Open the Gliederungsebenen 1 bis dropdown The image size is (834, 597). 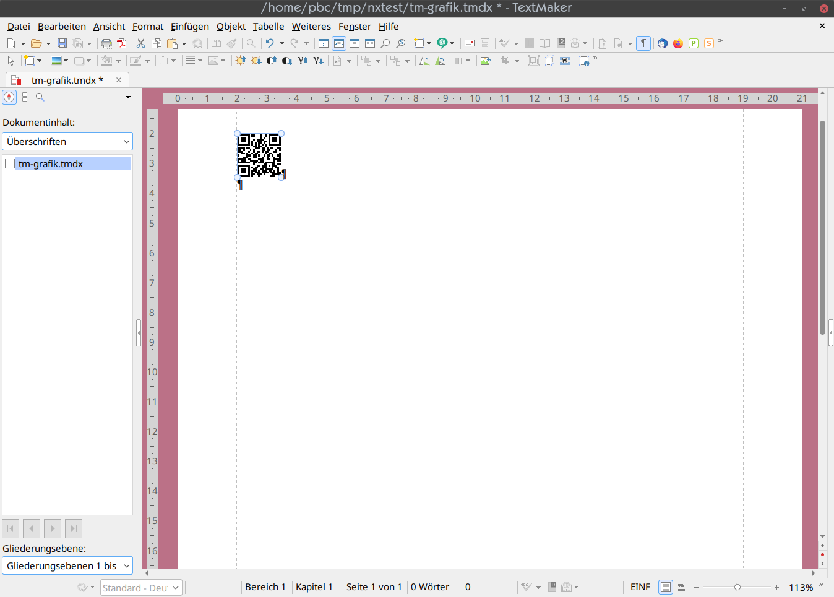67,565
